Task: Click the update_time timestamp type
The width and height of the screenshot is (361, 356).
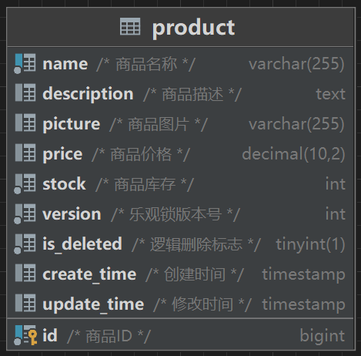Action: pyautogui.click(x=303, y=305)
